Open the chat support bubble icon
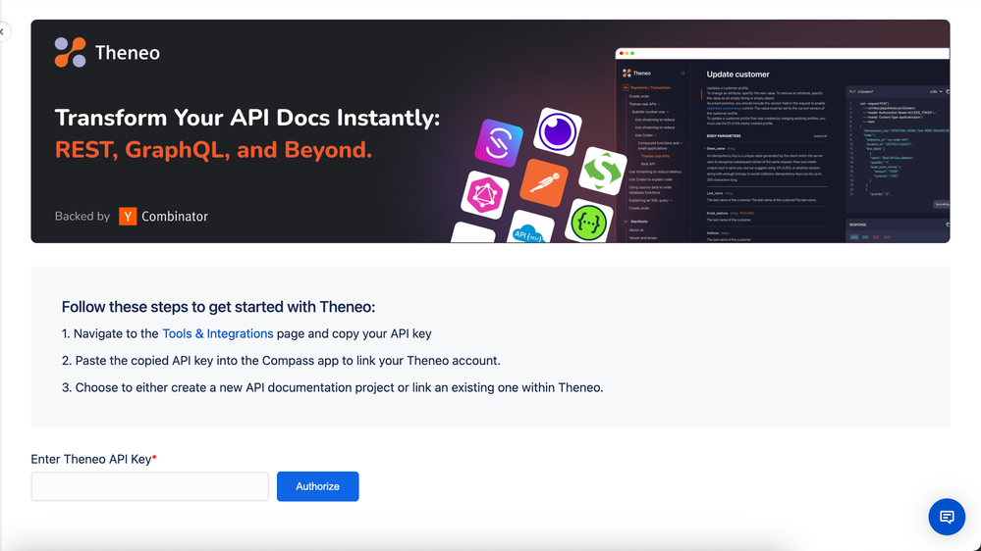 pos(947,517)
